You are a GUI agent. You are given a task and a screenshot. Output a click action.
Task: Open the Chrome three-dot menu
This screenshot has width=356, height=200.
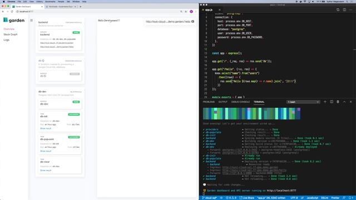[x=196, y=11]
